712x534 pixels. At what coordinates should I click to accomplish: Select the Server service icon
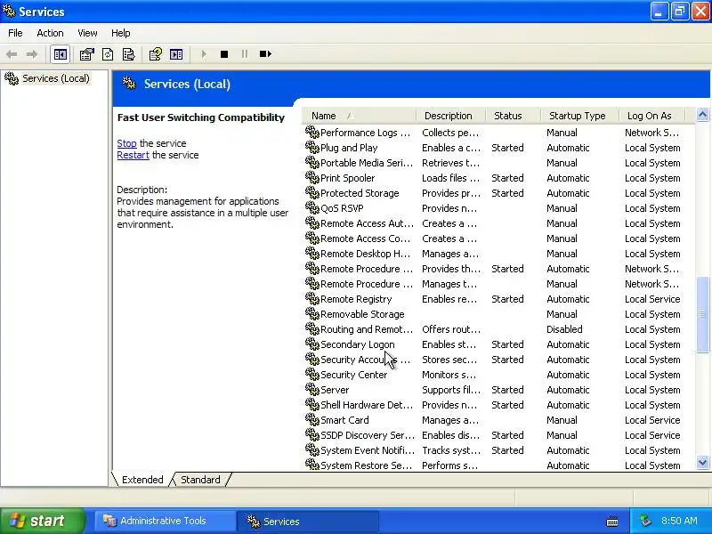click(x=312, y=389)
